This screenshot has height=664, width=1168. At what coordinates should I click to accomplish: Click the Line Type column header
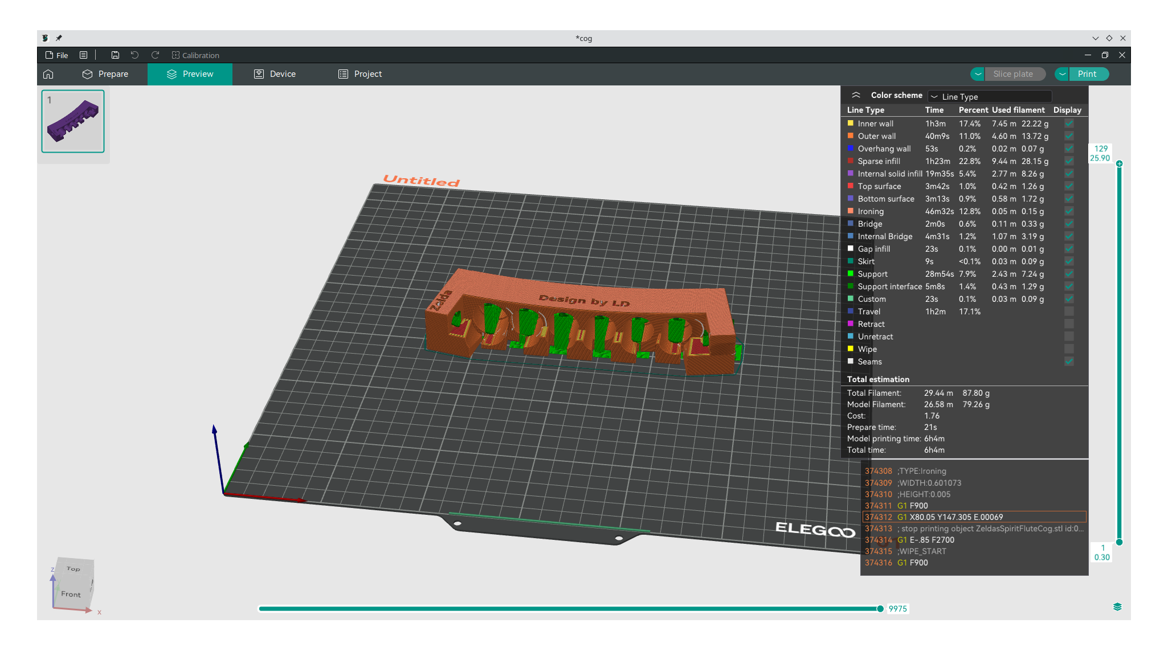(x=865, y=110)
